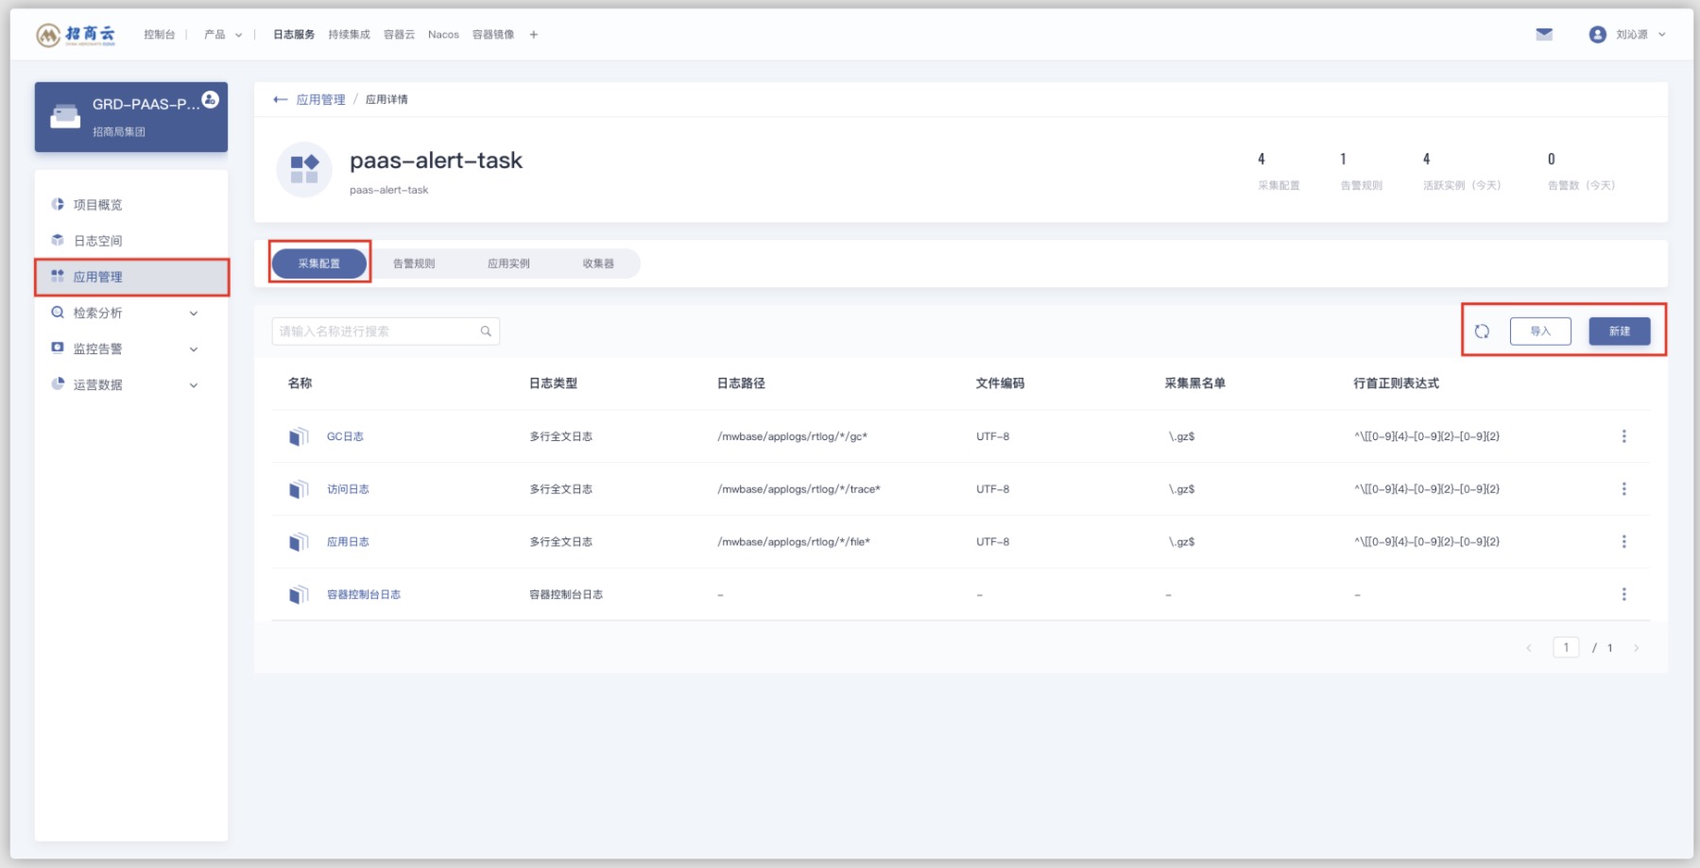This screenshot has height=868, width=1700.
Task: Switch to the 告警规则 tab
Action: coord(414,264)
